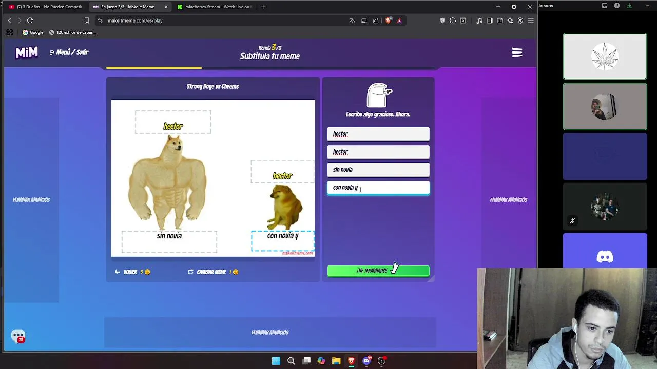Screen dimensions: 657x369
Task: Open the extensions puzzle icon in browser toolbar
Action: pos(453,20)
